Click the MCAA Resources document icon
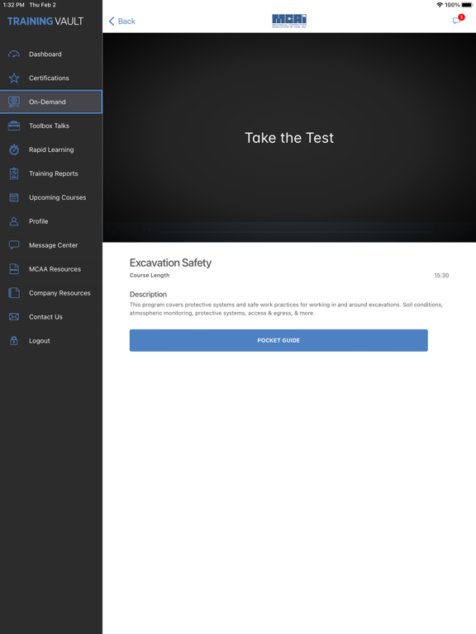The image size is (476, 634). [14, 269]
